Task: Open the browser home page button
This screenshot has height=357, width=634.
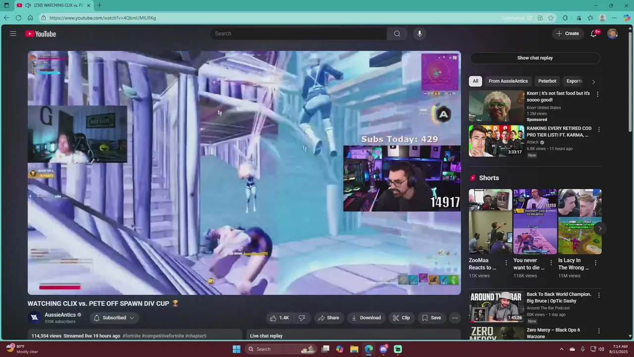Action: coord(30,18)
